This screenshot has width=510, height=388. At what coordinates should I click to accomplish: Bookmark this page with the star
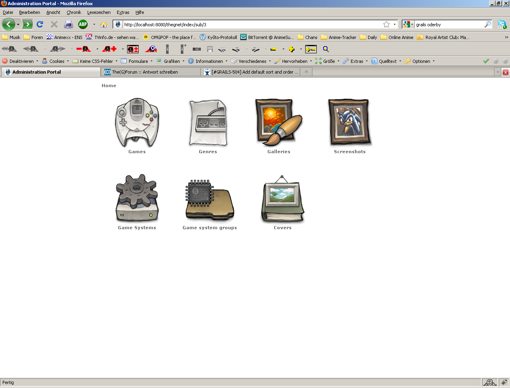point(386,24)
